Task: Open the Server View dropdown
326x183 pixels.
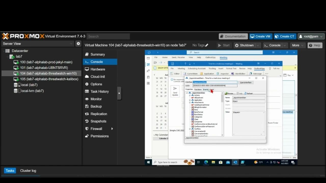Action: pyautogui.click(x=37, y=43)
